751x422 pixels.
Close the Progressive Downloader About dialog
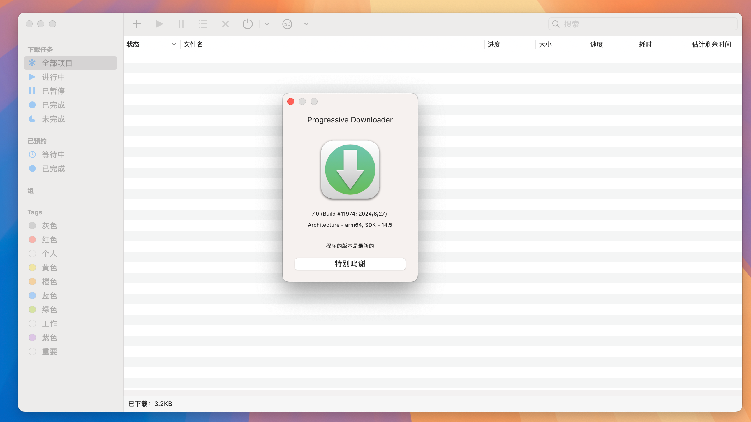[x=291, y=101]
